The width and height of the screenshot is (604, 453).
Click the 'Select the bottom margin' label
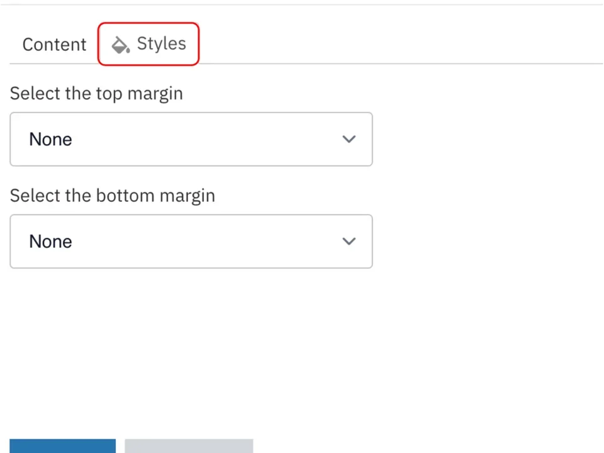pos(112,195)
